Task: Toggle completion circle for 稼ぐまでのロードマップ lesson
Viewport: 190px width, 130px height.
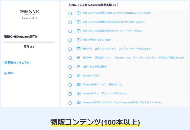Action: pyautogui.click(x=70, y=31)
